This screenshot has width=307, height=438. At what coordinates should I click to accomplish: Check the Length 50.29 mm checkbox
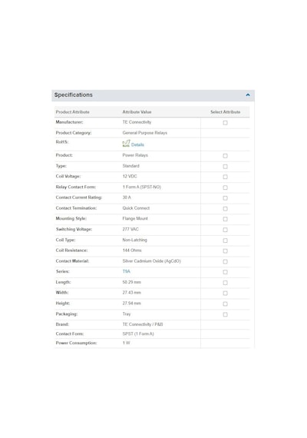click(225, 283)
